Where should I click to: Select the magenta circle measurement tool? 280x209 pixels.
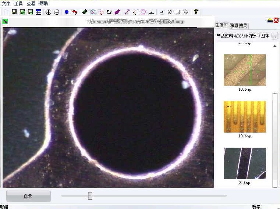pos(143,12)
